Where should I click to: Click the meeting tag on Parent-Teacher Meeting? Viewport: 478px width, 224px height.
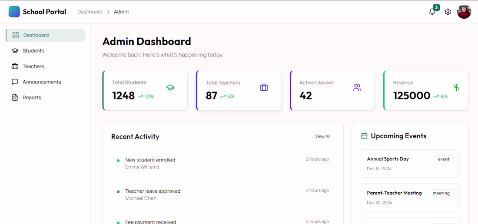441,193
